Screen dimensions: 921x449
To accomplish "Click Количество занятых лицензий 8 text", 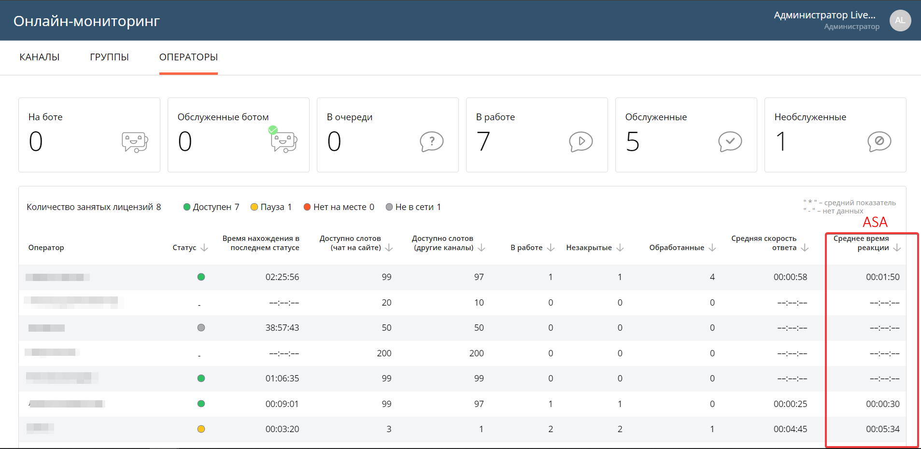I will (94, 207).
